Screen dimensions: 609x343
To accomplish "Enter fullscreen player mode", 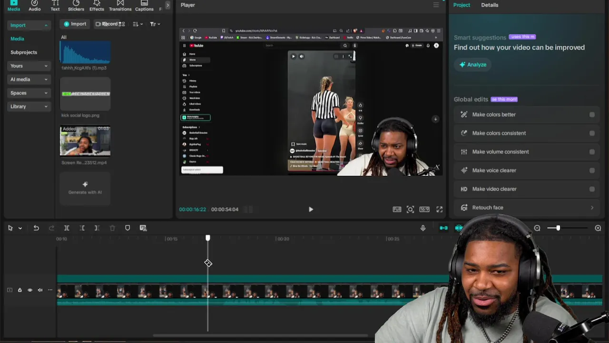I will pyautogui.click(x=439, y=209).
